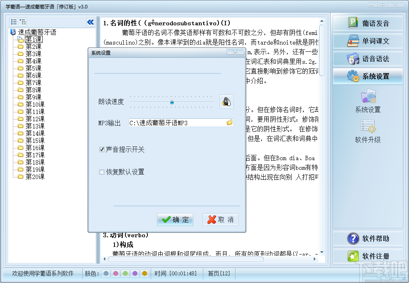Click the speaker icon beside the reading speed slider

tap(226, 101)
